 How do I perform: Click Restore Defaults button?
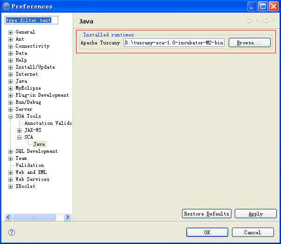tap(207, 214)
